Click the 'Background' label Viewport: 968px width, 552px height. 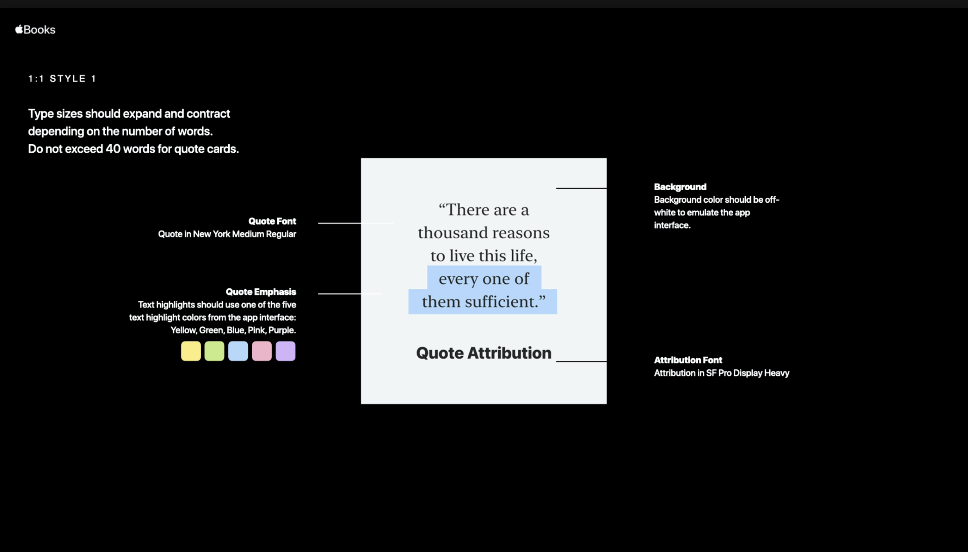(680, 187)
